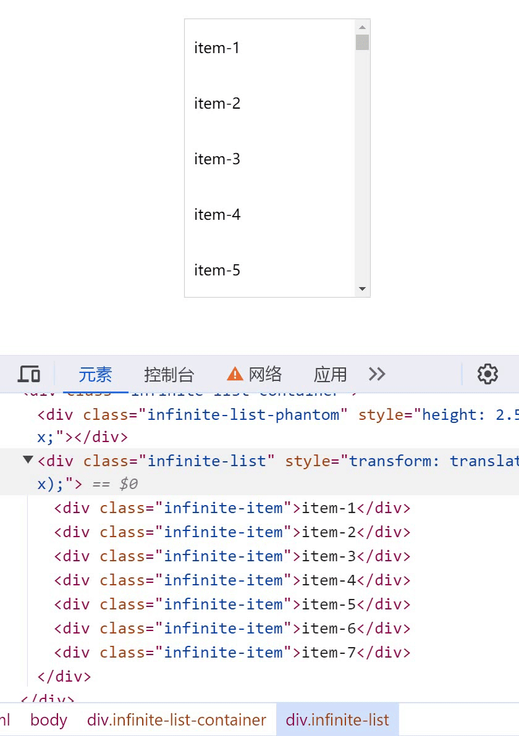Screen dimensions: 519x736
Task: Open hidden panels via the >> chevron
Action: (x=378, y=374)
